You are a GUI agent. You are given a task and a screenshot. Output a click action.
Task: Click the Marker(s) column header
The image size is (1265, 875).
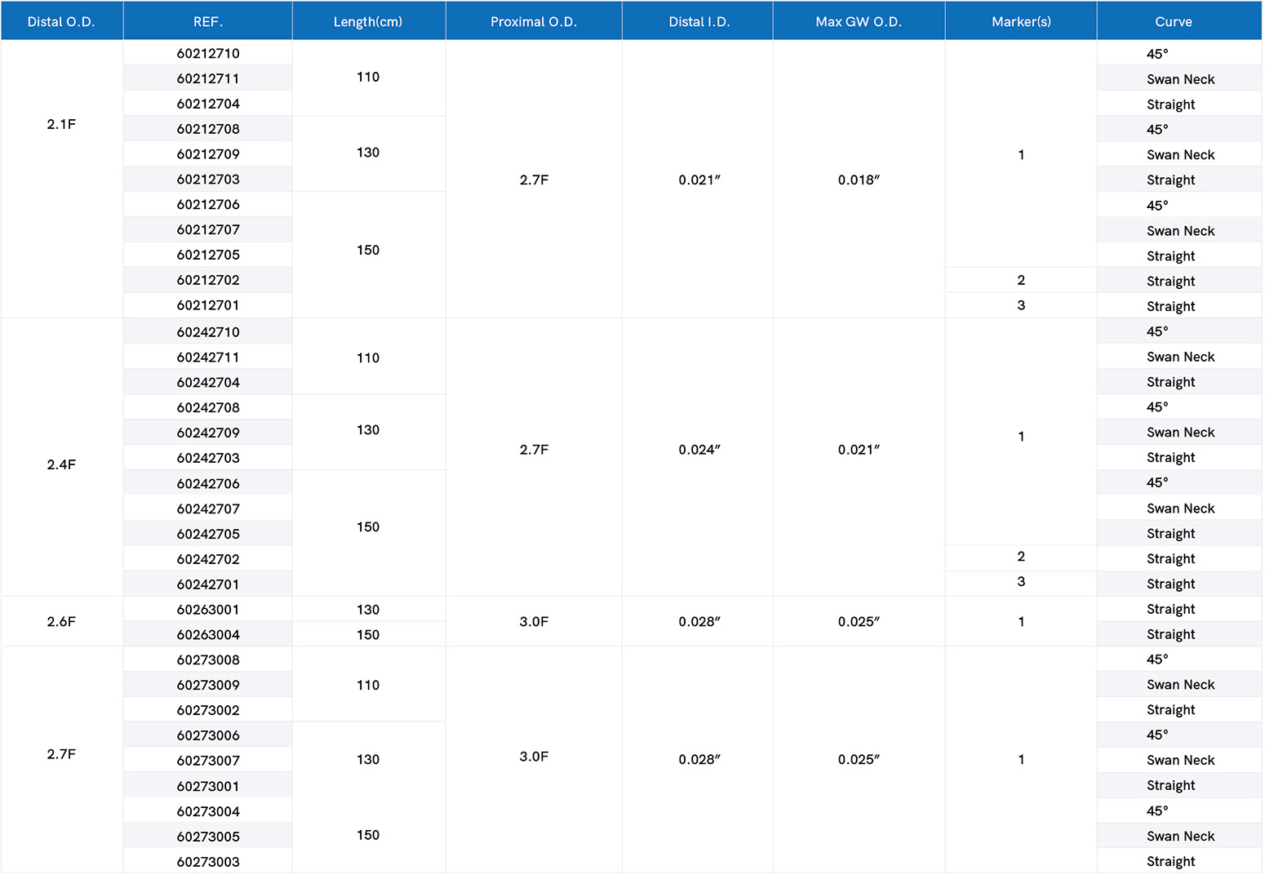coord(1021,21)
